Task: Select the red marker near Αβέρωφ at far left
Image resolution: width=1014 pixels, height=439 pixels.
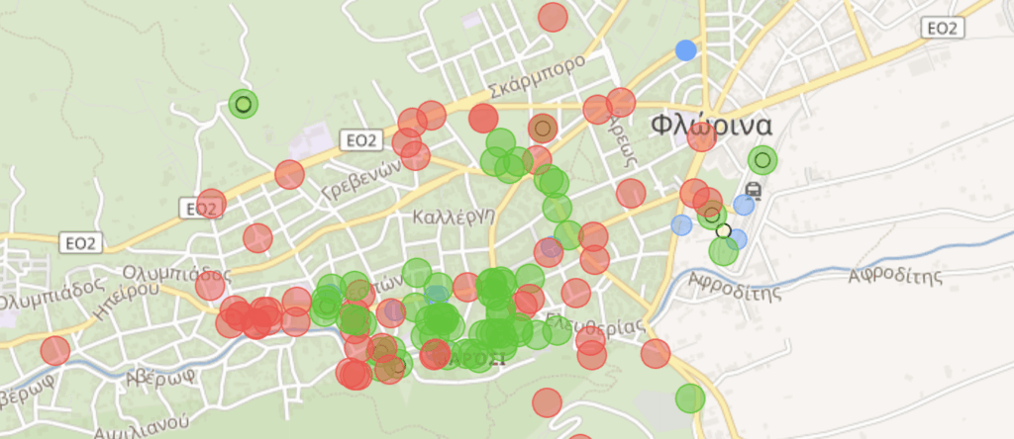Action: pos(55,350)
